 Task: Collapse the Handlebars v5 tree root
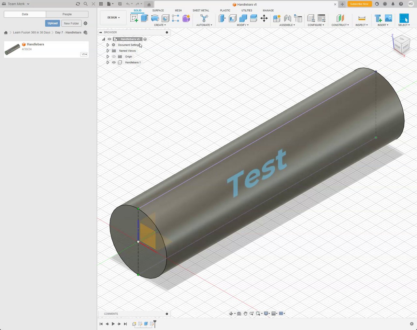[104, 39]
